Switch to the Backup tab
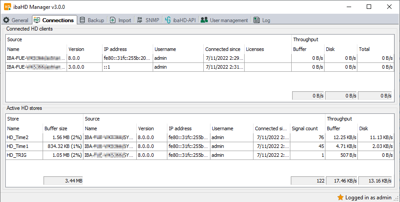 [95, 20]
